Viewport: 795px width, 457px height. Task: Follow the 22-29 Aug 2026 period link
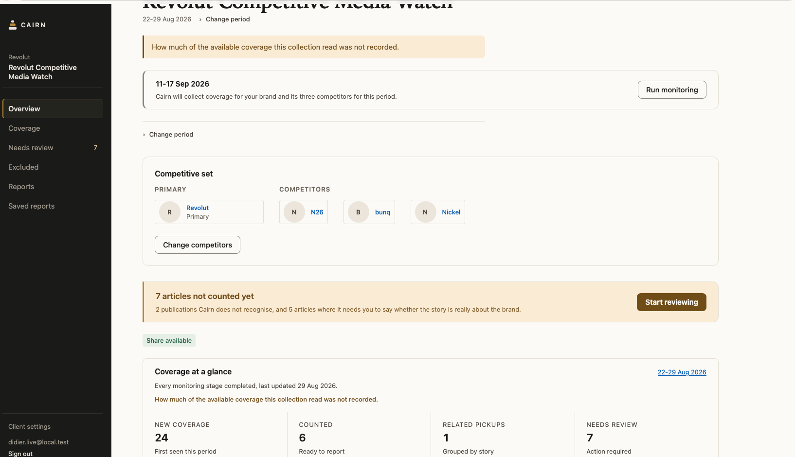[x=682, y=372]
